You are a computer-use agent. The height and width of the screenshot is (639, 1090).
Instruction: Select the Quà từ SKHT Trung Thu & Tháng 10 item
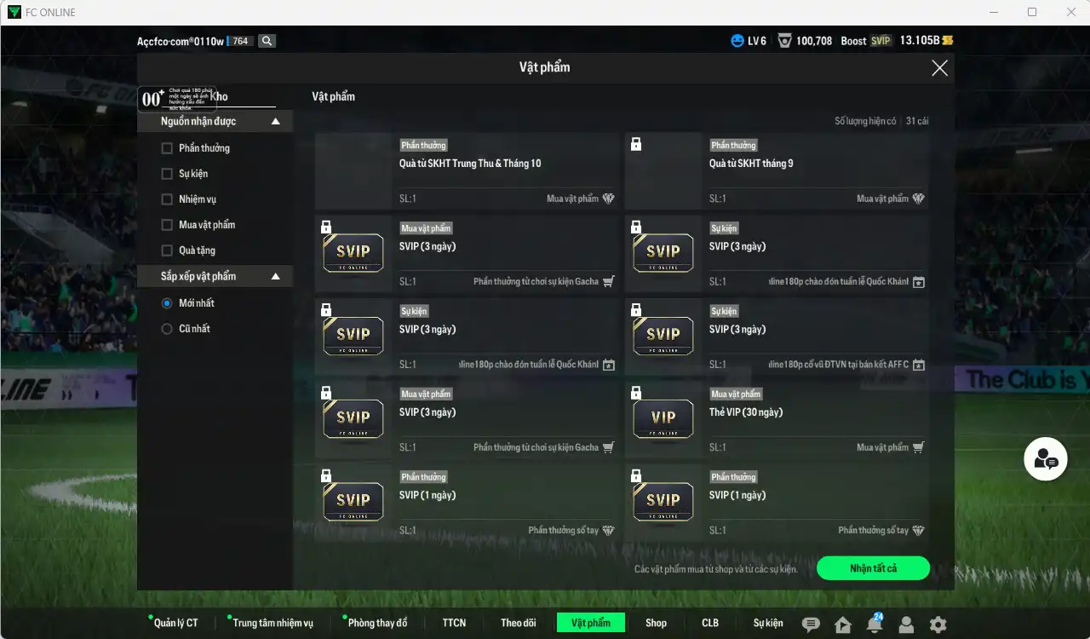(x=468, y=171)
